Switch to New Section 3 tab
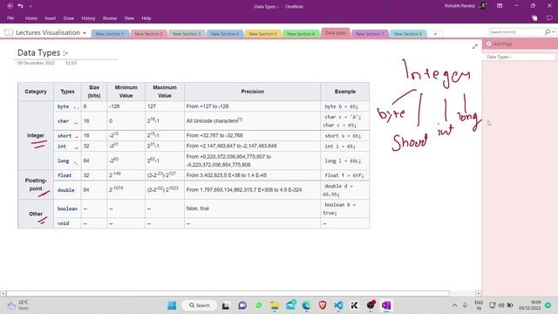Image resolution: width=558 pixels, height=314 pixels. click(x=187, y=34)
